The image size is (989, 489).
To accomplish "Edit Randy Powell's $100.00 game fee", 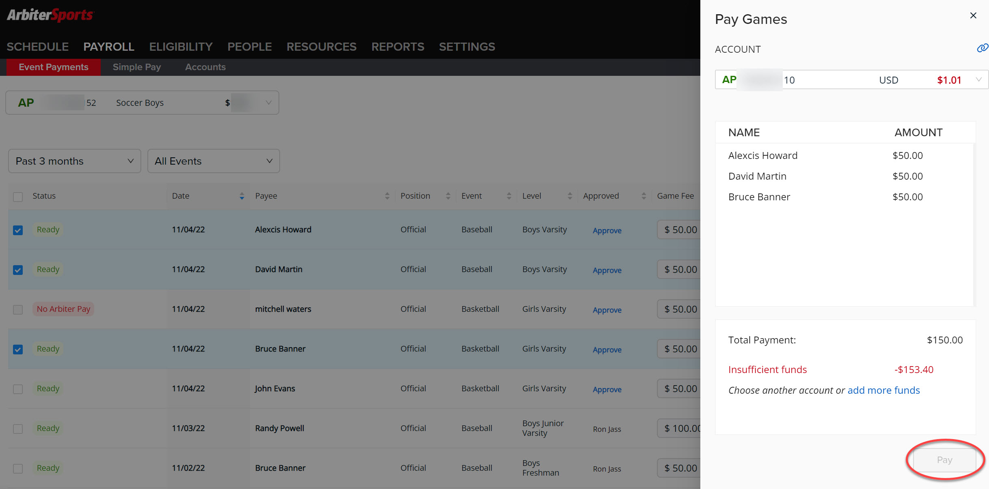I will [x=679, y=428].
